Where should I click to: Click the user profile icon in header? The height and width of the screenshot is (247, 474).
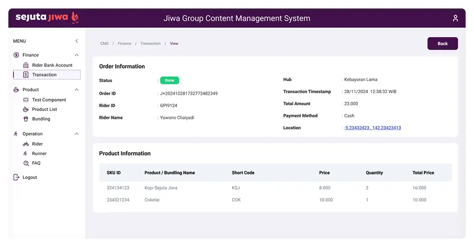[455, 18]
